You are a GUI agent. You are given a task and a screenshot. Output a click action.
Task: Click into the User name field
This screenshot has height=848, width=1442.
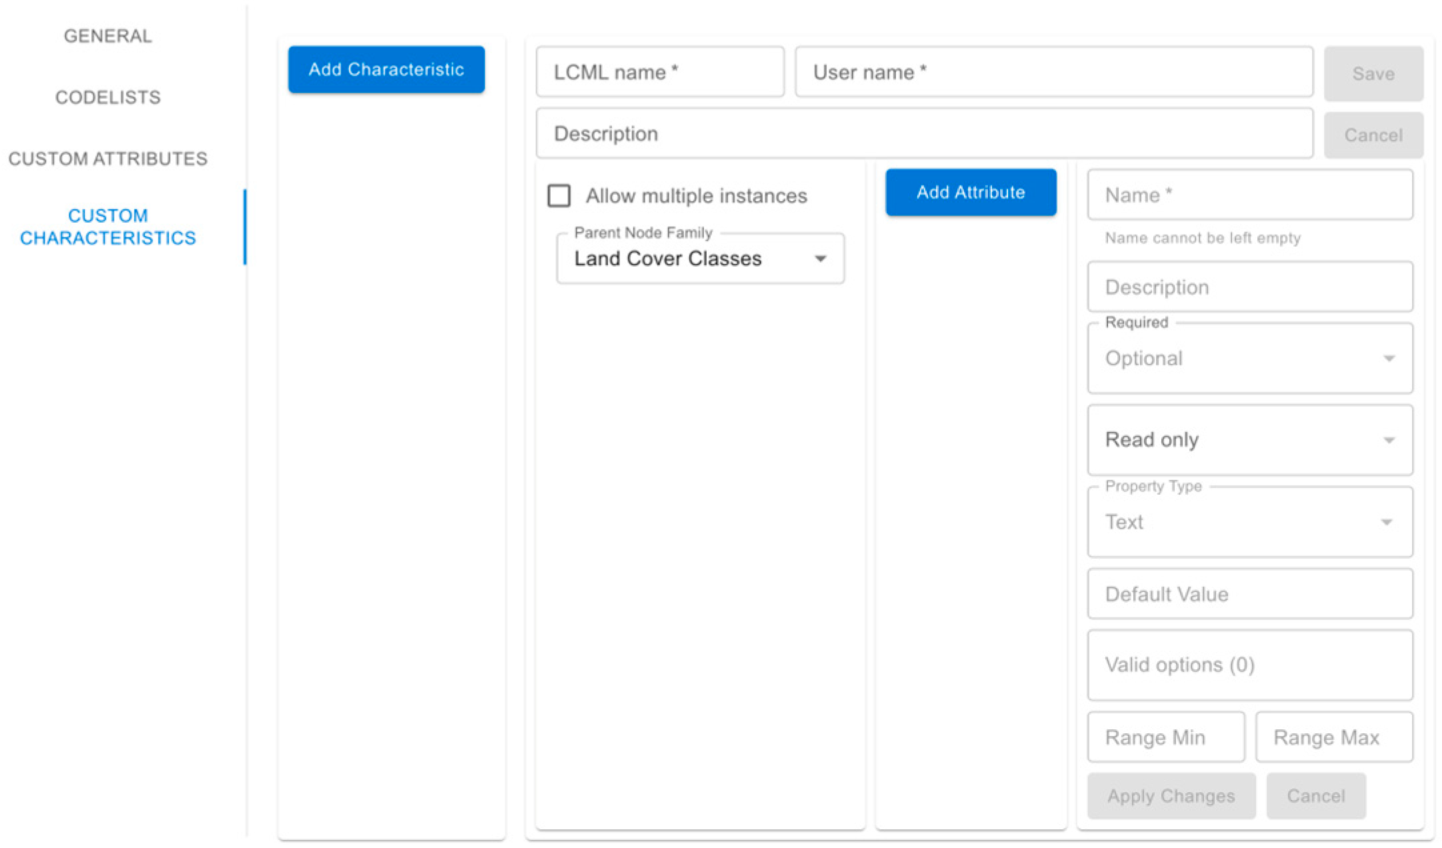coord(1053,72)
